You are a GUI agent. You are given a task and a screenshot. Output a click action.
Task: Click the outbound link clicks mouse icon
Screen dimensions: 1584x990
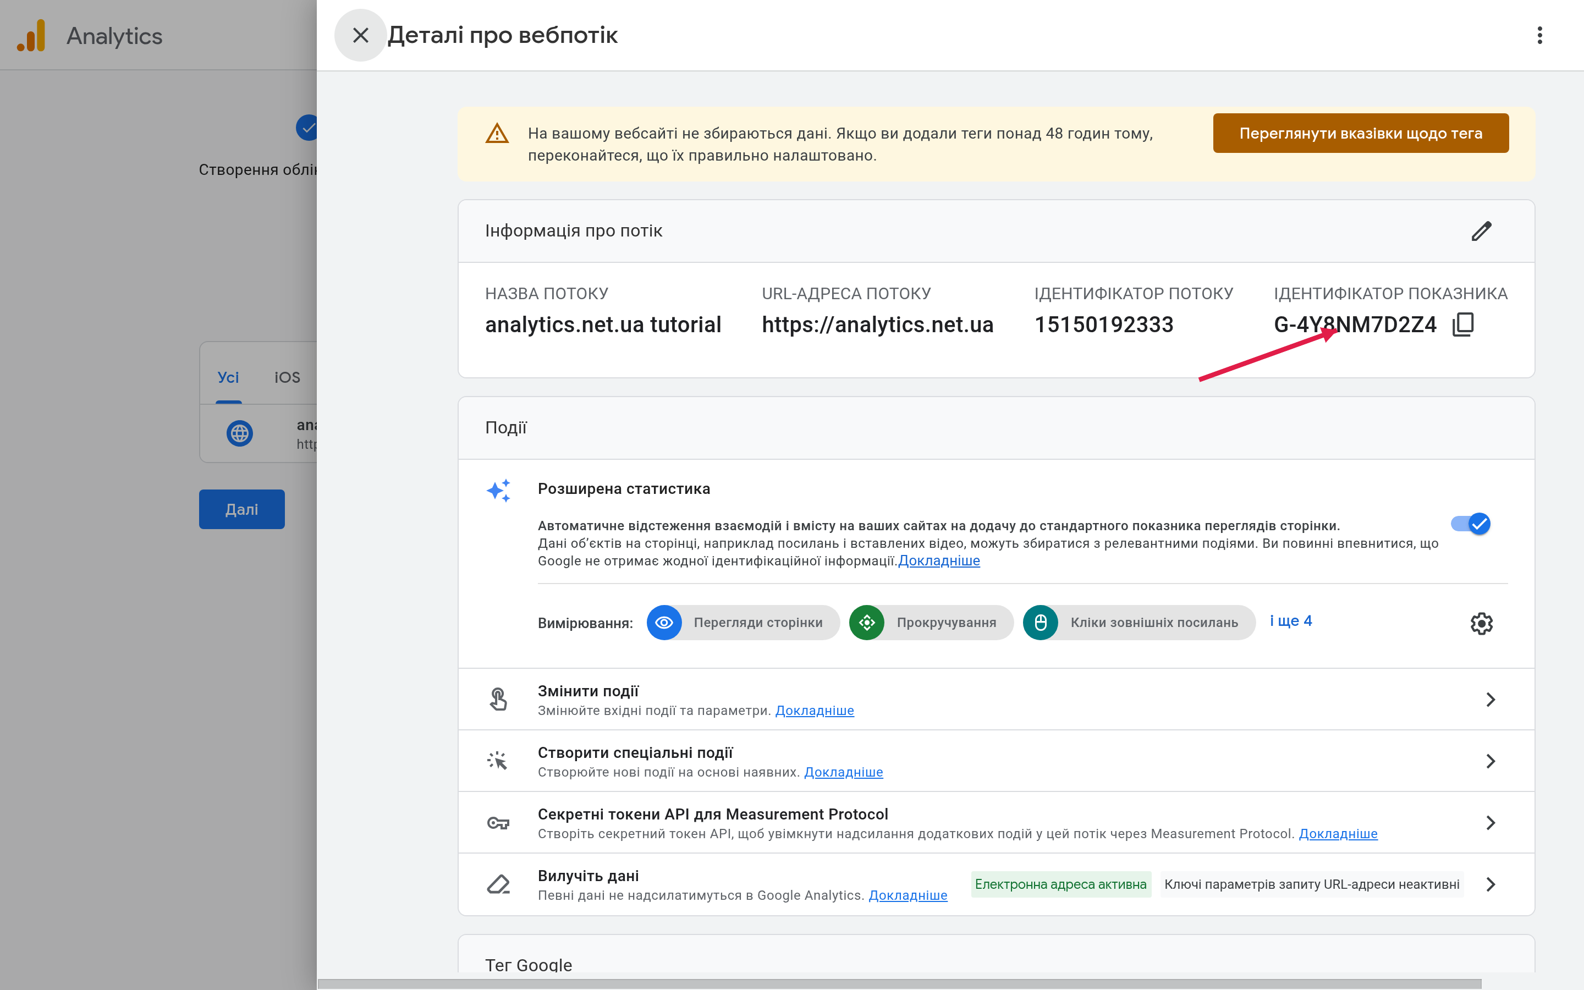1041,623
